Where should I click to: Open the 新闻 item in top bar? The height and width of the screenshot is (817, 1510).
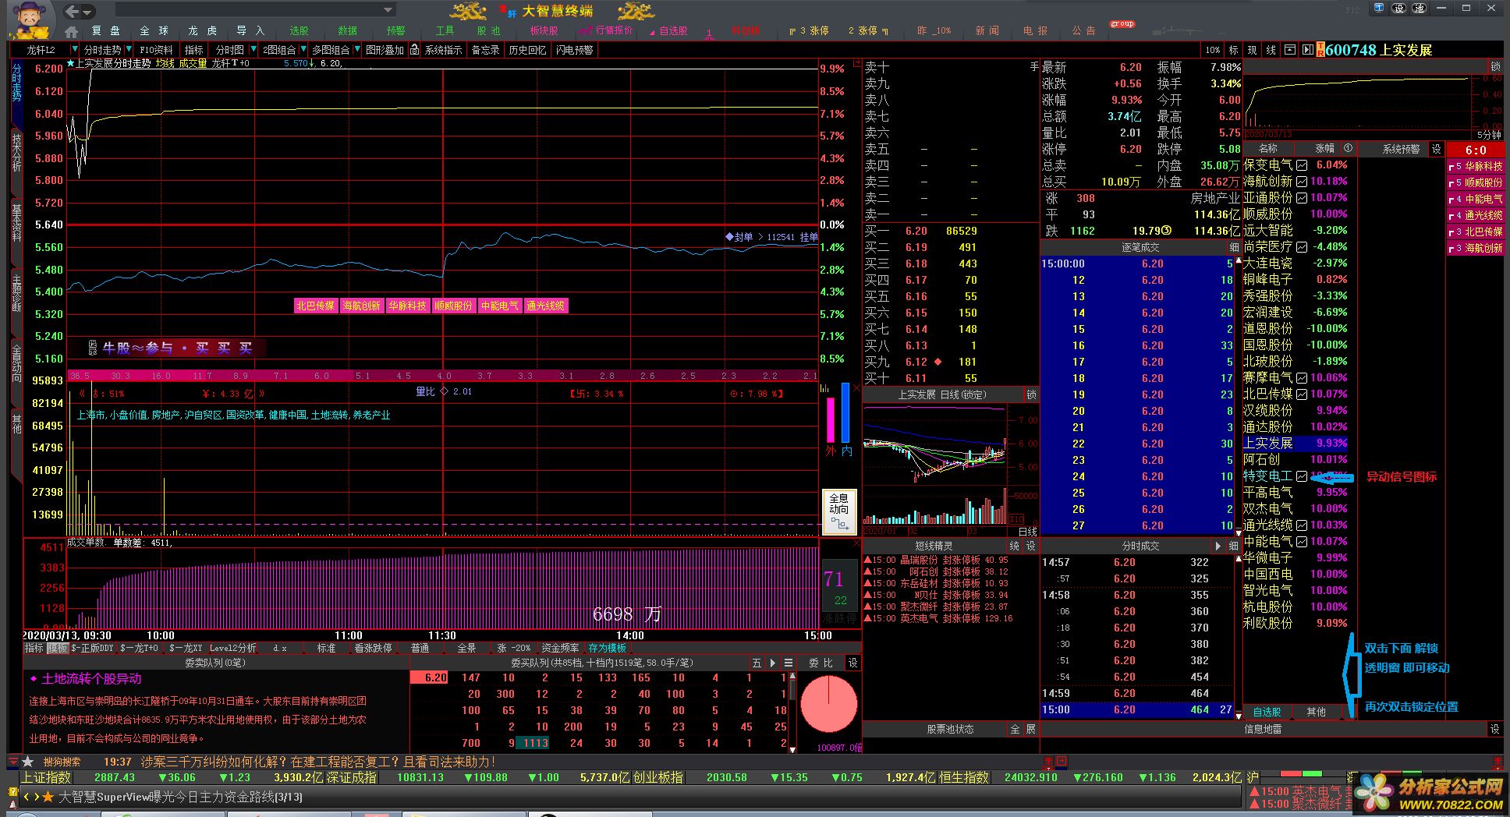(x=987, y=31)
